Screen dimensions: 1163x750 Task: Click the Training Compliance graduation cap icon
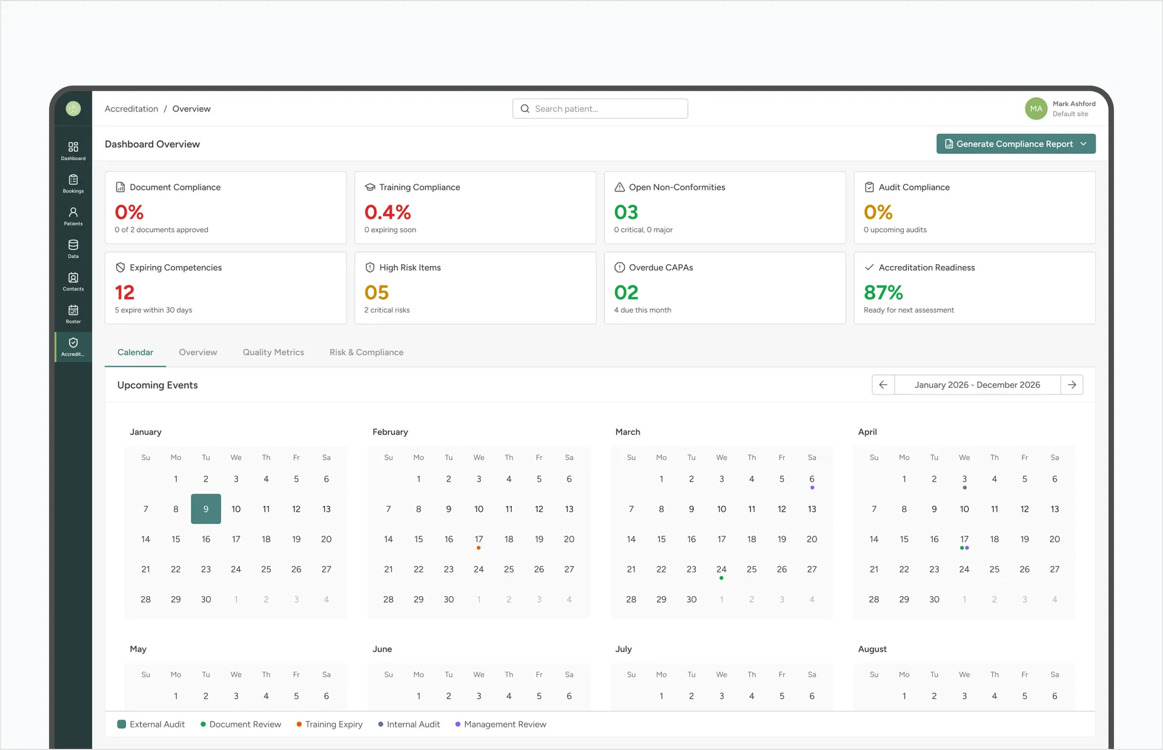(x=369, y=187)
